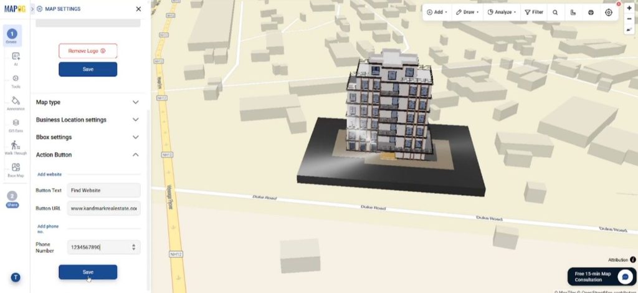This screenshot has height=293, width=638.
Task: Open the Walk Through sidebar tool
Action: pos(16,148)
